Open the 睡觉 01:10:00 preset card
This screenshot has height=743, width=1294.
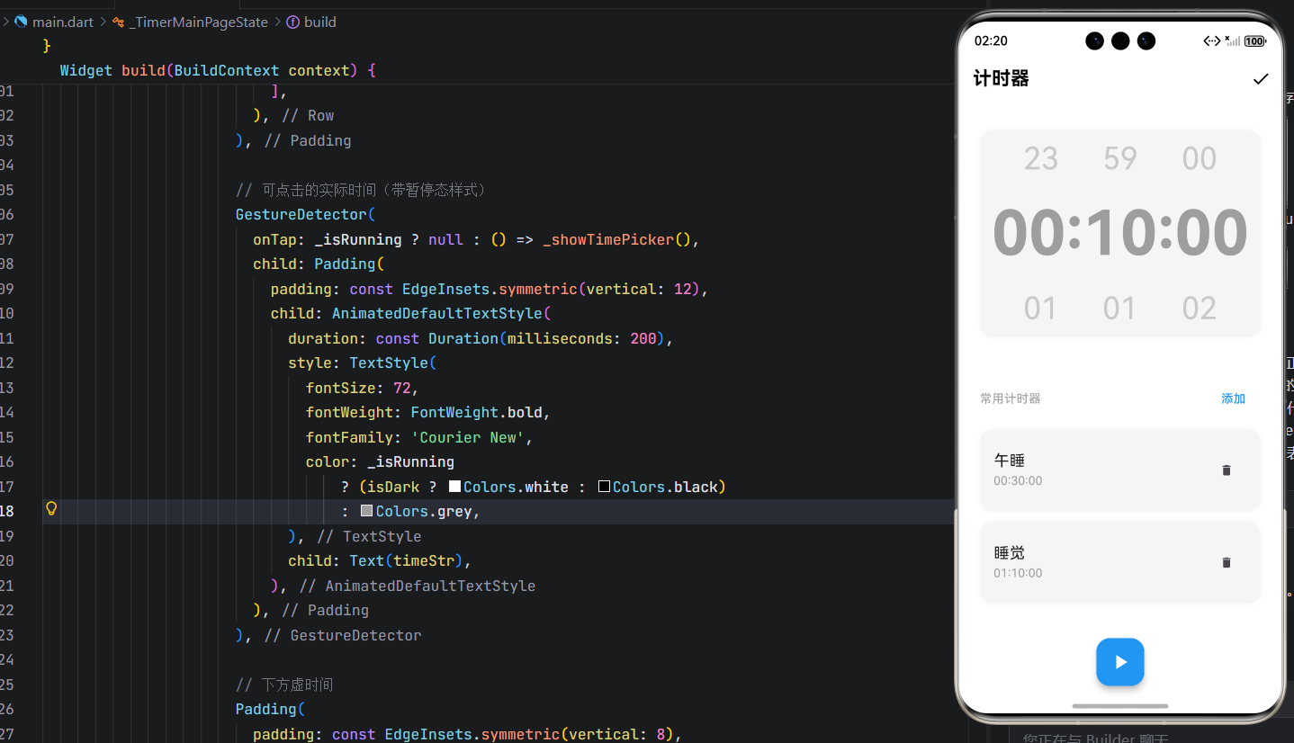[x=1120, y=562]
